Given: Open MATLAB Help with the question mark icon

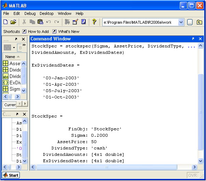Looking at the screenshot, I should click(94, 22).
